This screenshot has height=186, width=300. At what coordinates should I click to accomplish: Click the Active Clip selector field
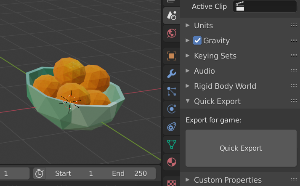[265, 6]
